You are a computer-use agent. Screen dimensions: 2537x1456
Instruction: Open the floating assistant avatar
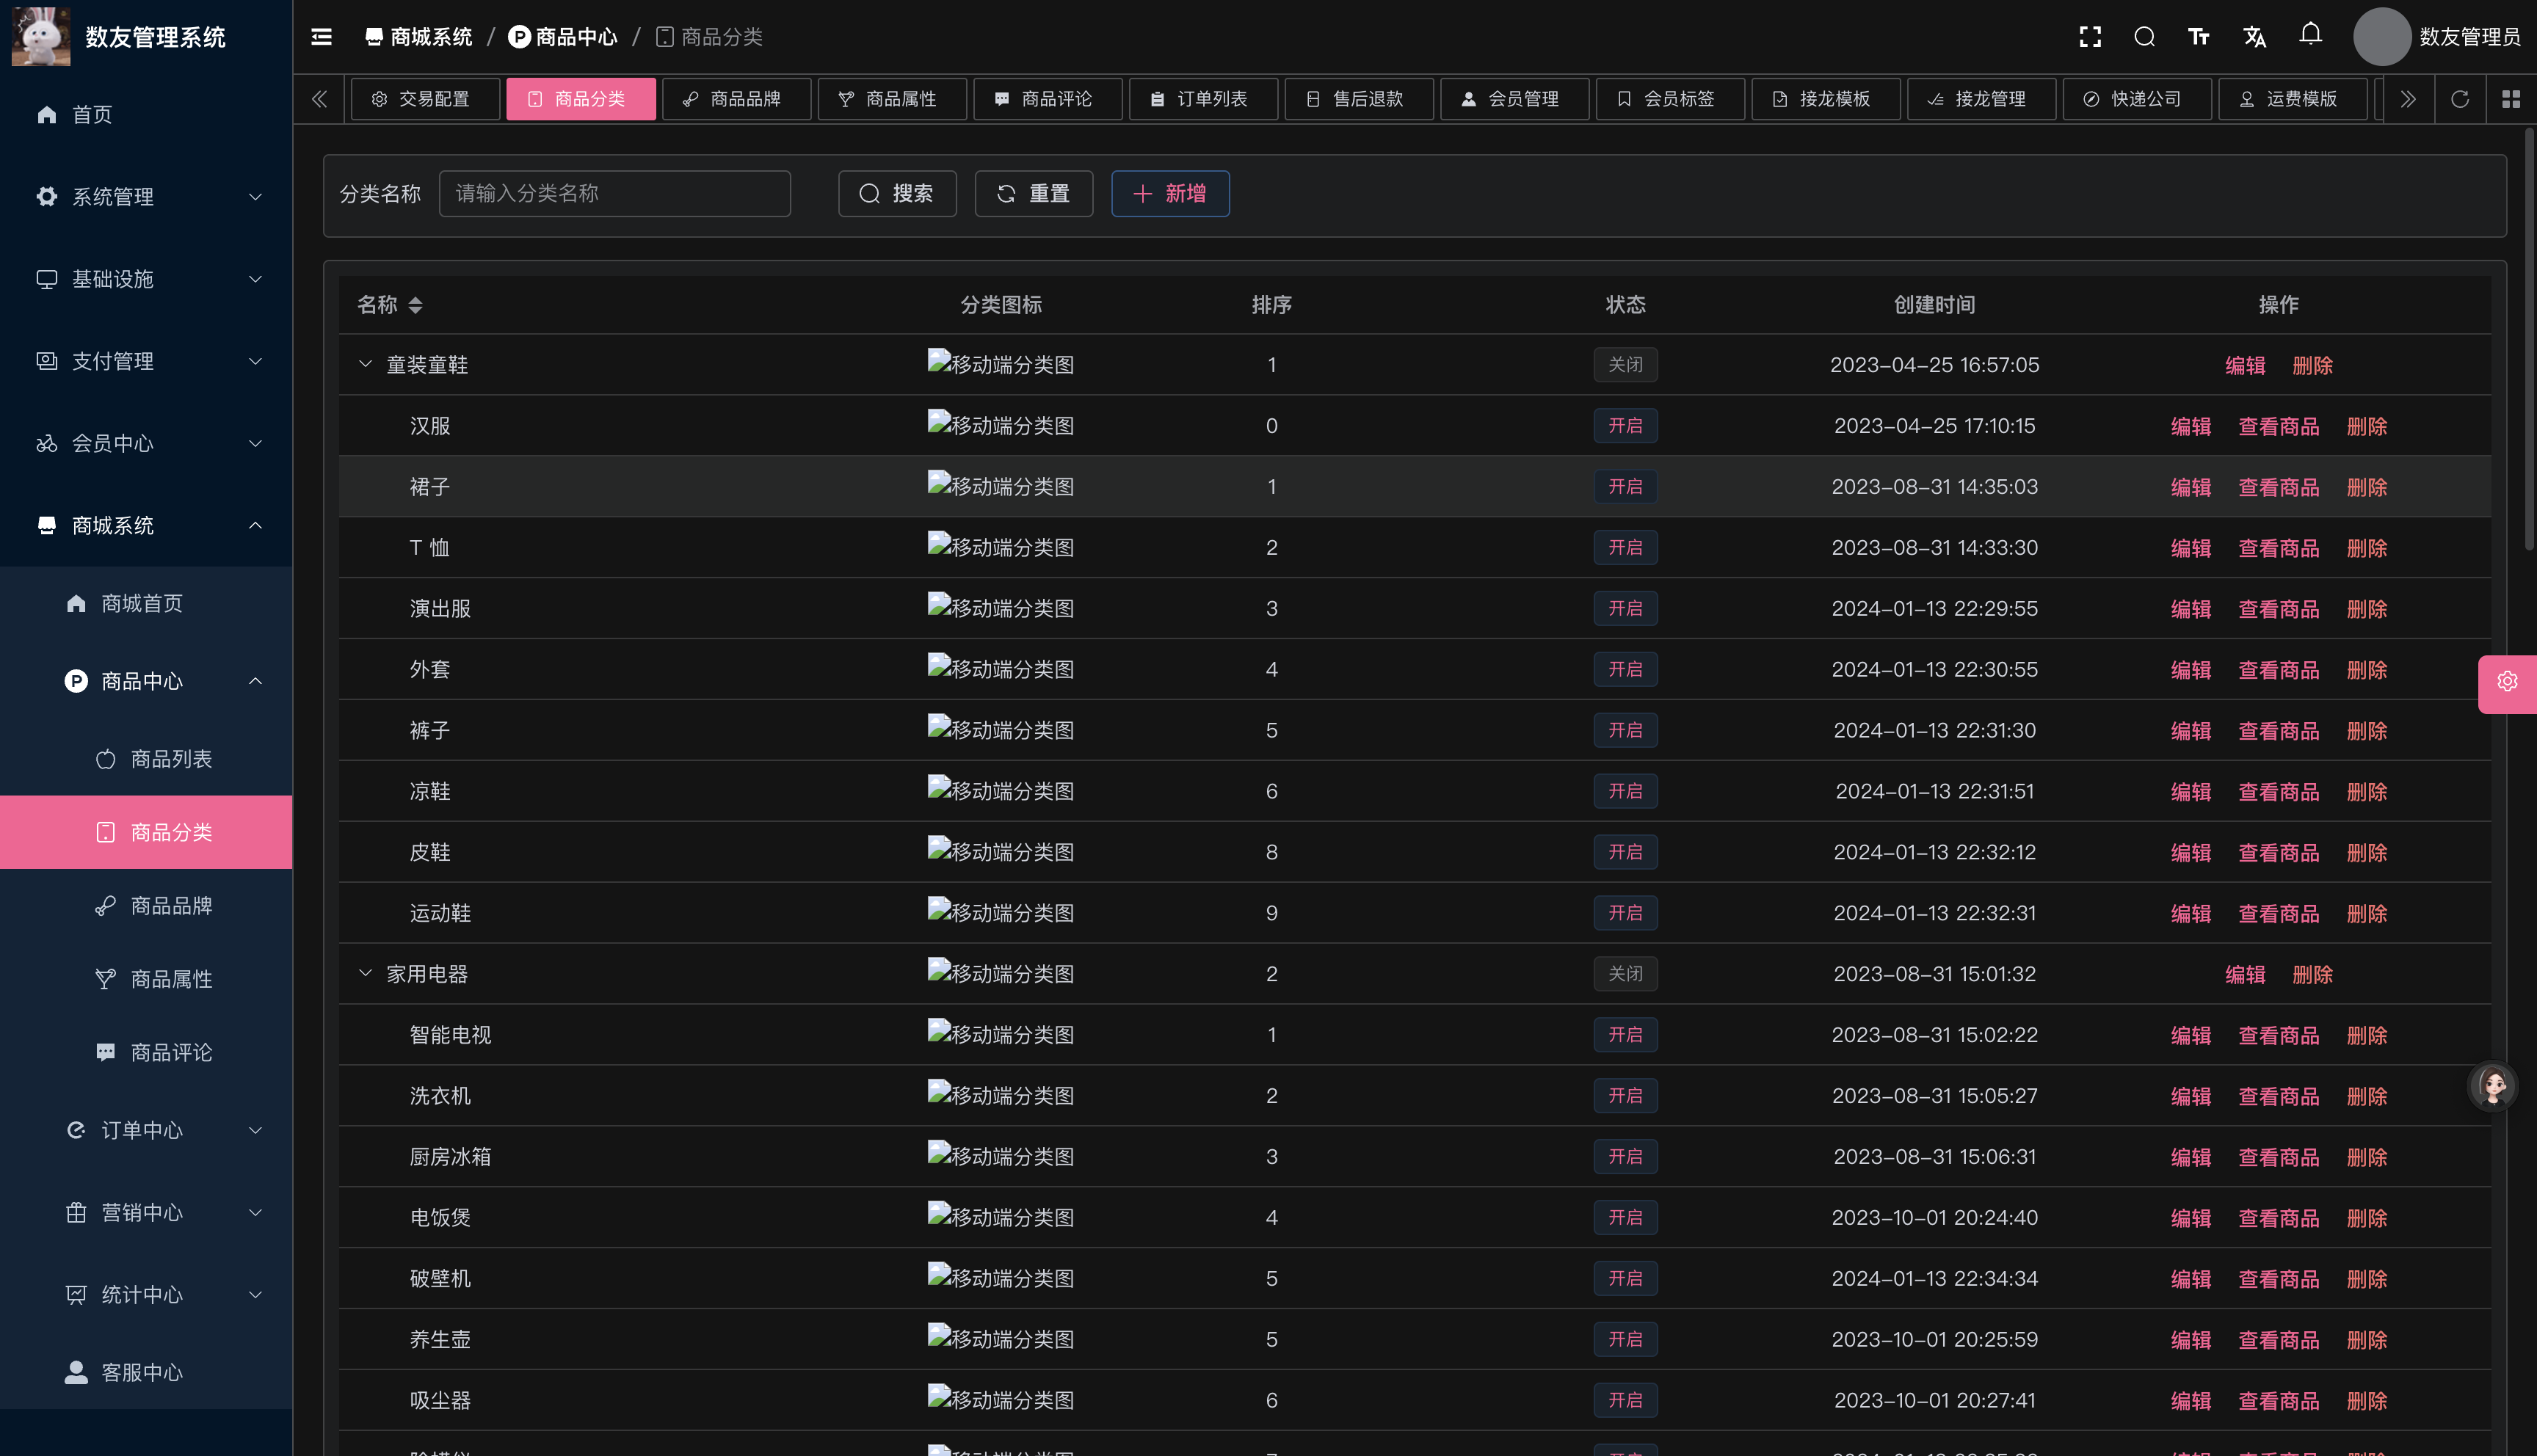click(2492, 1085)
